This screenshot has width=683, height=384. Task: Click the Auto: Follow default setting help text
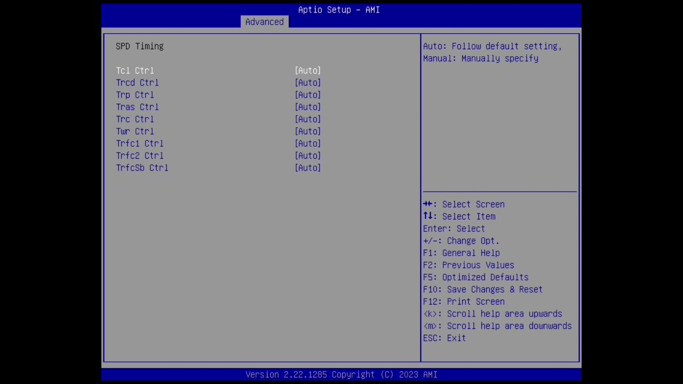click(x=493, y=46)
